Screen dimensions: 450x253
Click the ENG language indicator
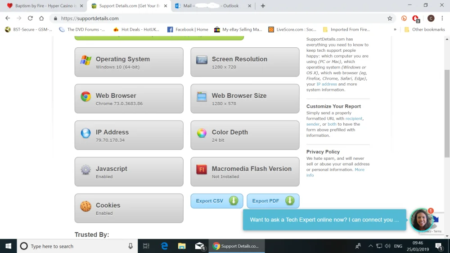pyautogui.click(x=398, y=246)
